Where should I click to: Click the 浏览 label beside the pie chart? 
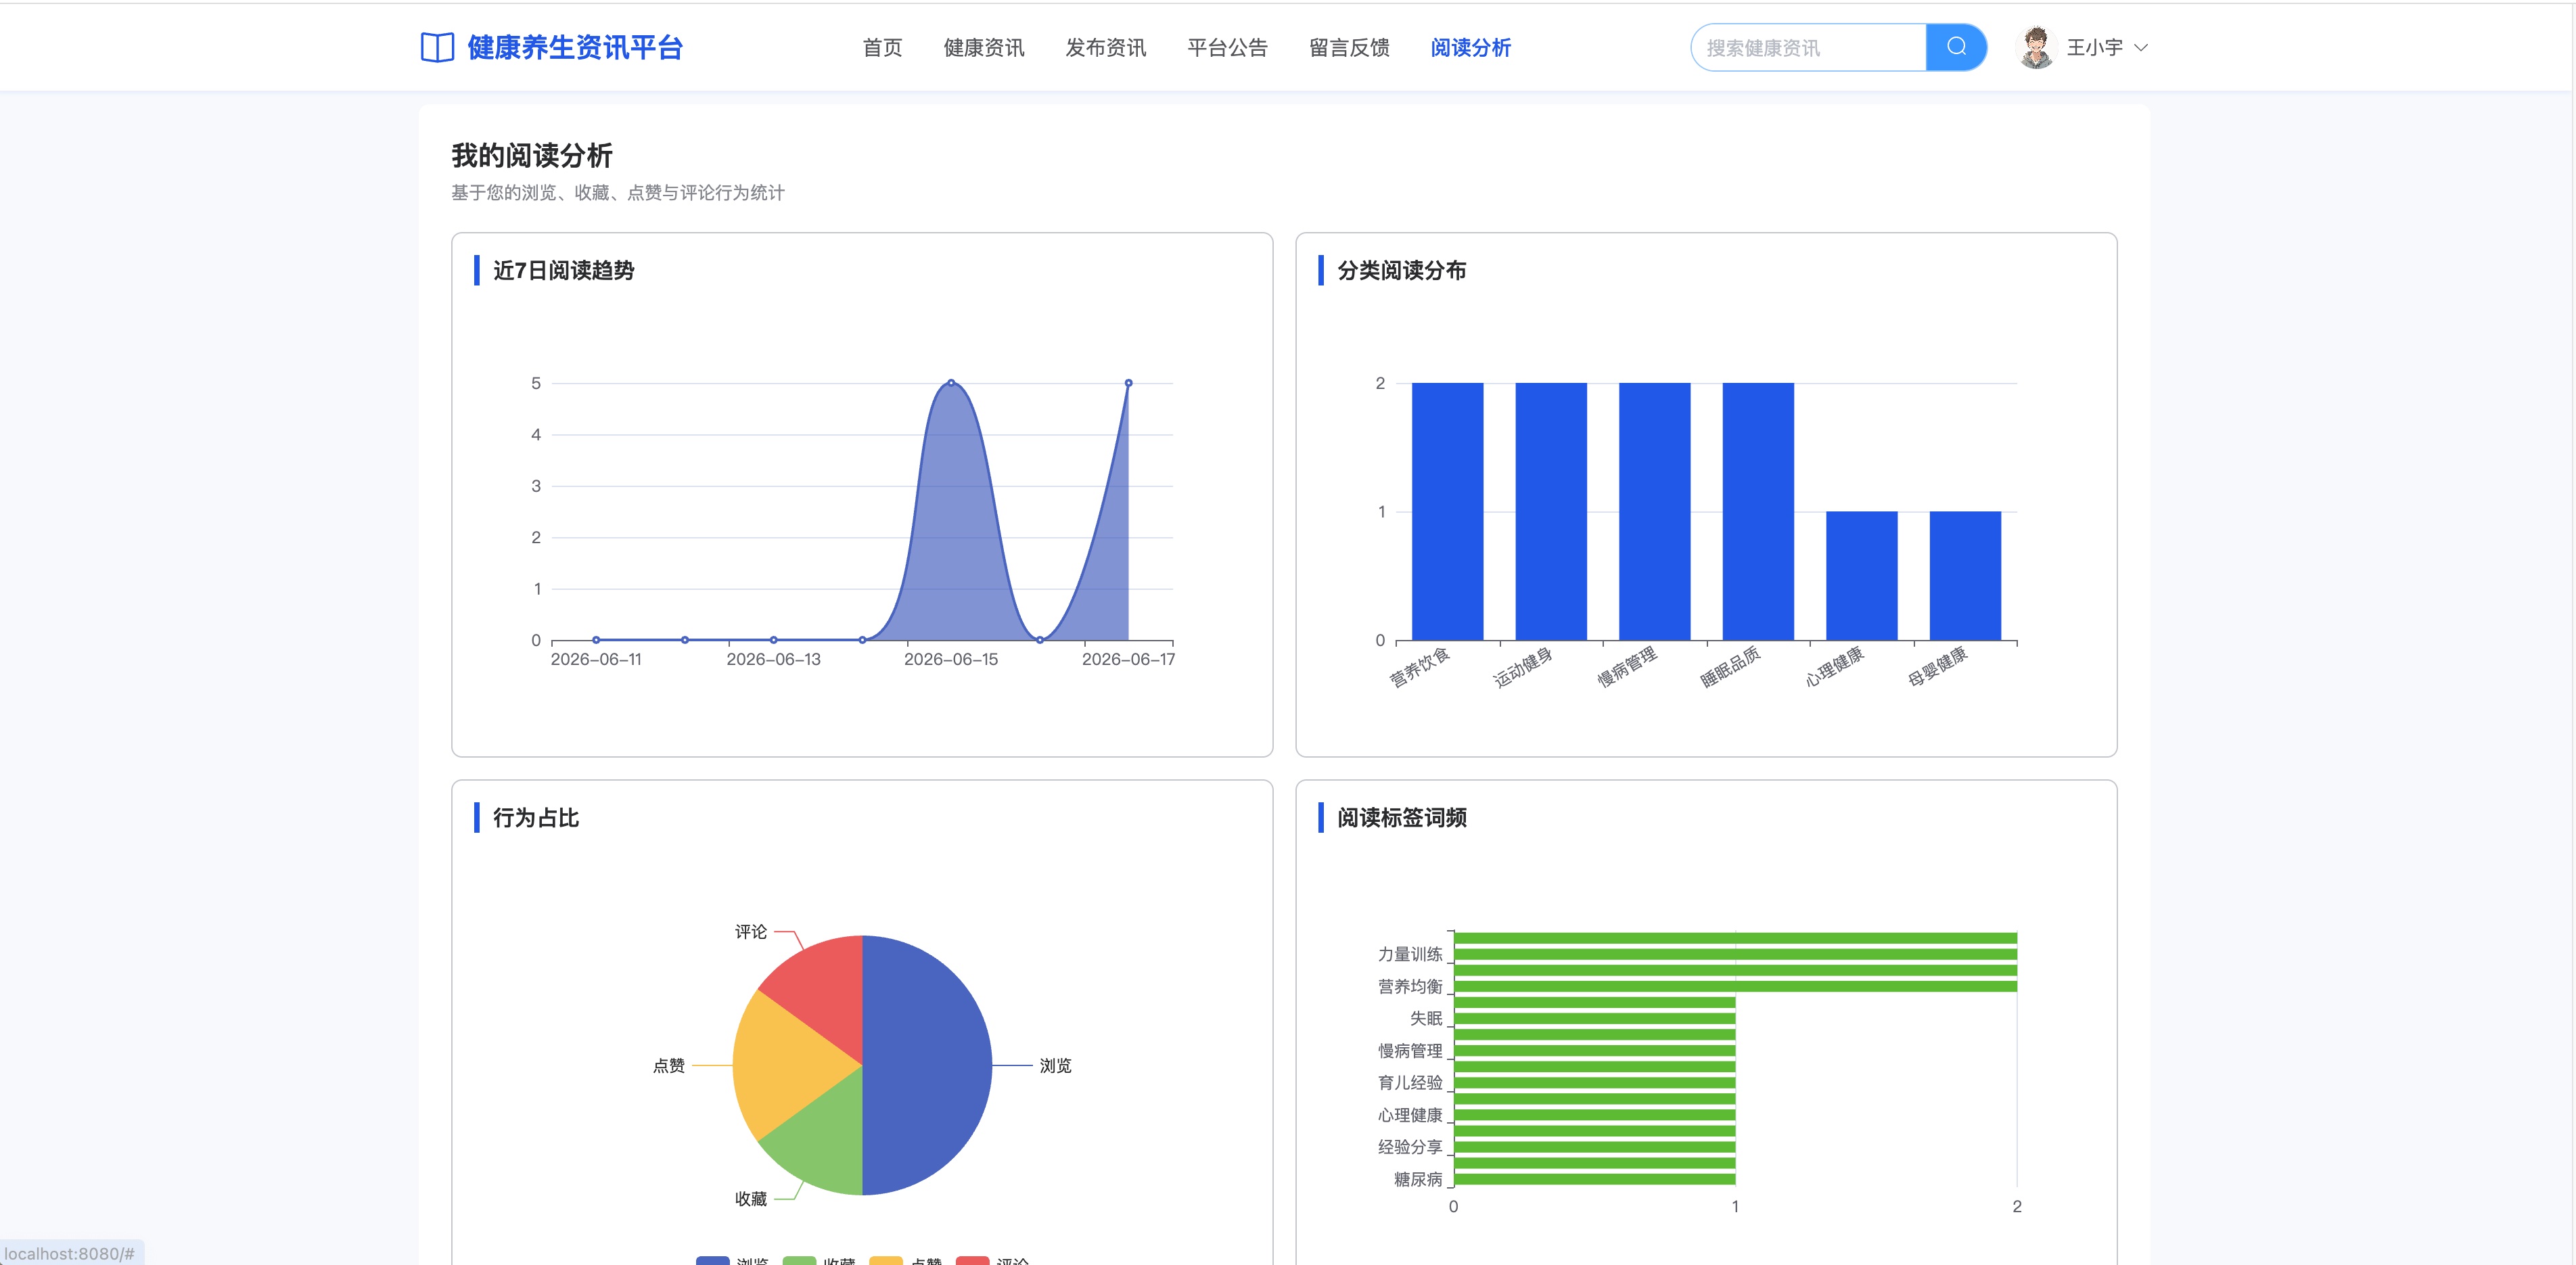point(1055,1065)
